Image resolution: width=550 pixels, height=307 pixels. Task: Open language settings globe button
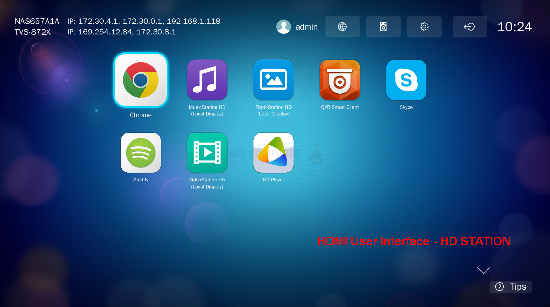tap(343, 27)
